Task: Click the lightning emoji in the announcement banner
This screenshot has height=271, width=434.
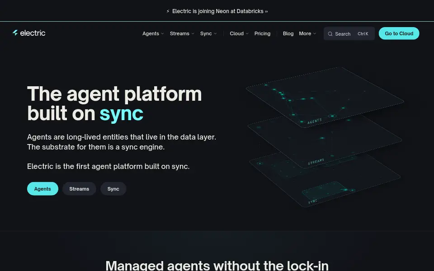Action: 168,11
